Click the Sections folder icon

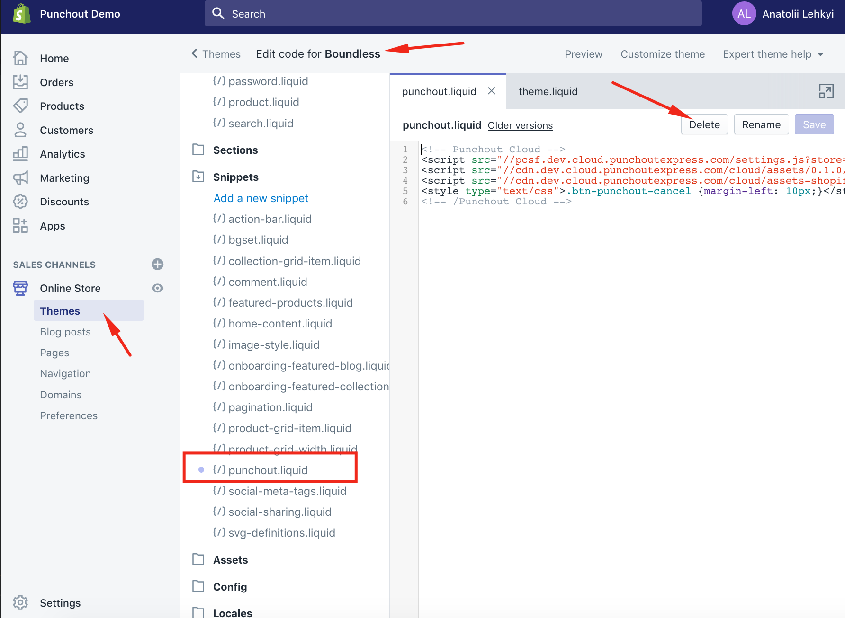coord(198,150)
